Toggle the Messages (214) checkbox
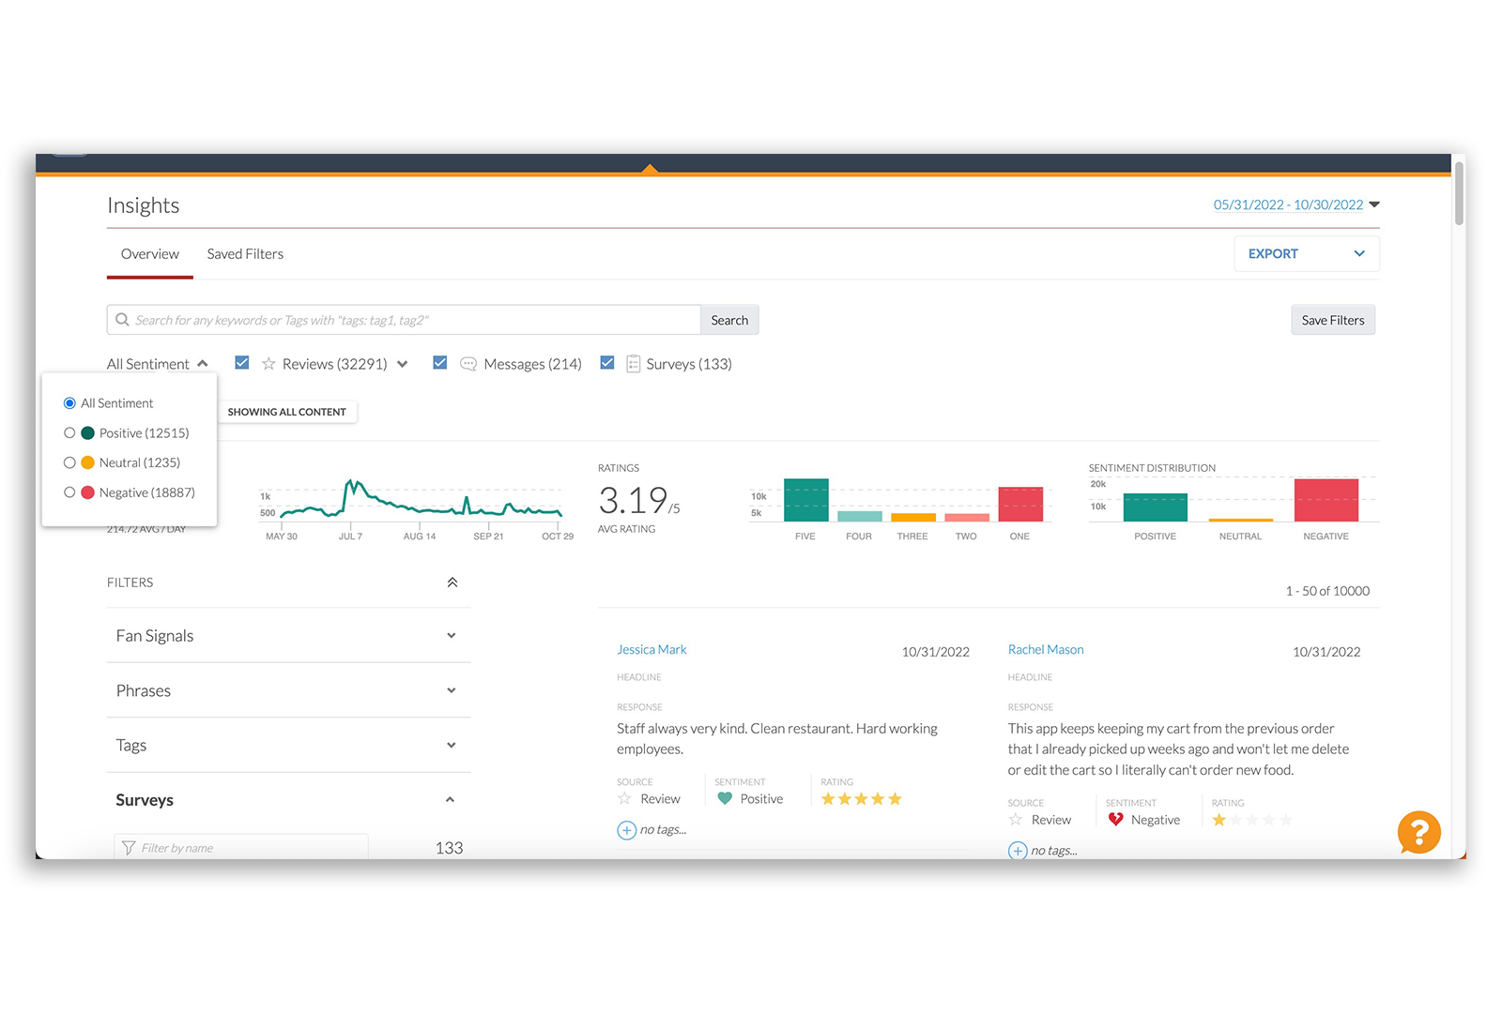 point(439,363)
